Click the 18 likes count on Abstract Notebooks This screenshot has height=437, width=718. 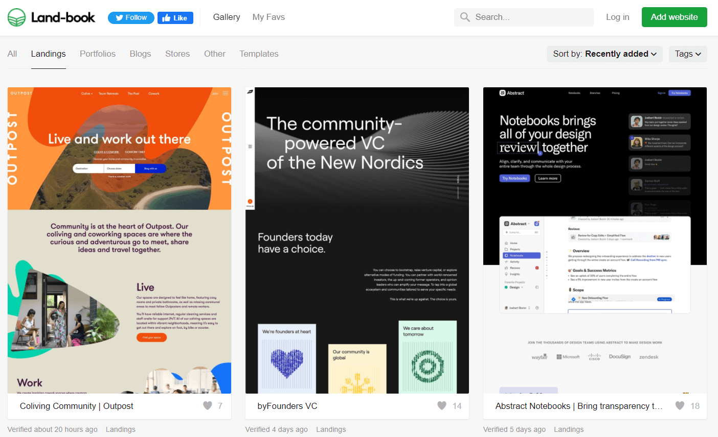click(695, 406)
